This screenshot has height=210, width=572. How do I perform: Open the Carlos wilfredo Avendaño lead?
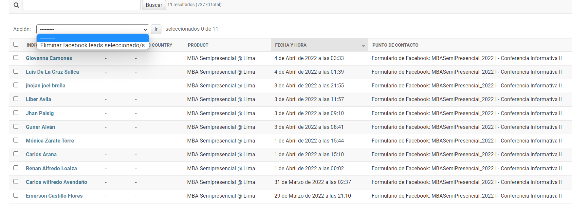(x=56, y=182)
